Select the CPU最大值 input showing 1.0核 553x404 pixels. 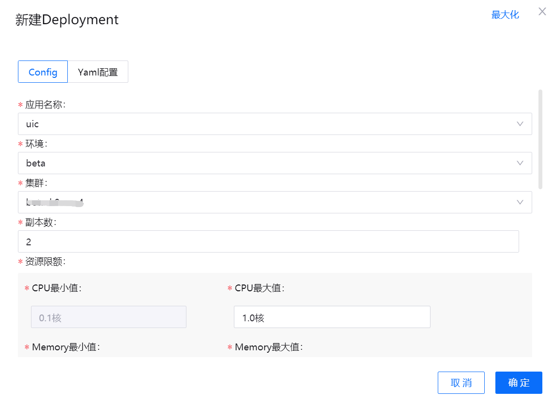tap(332, 317)
